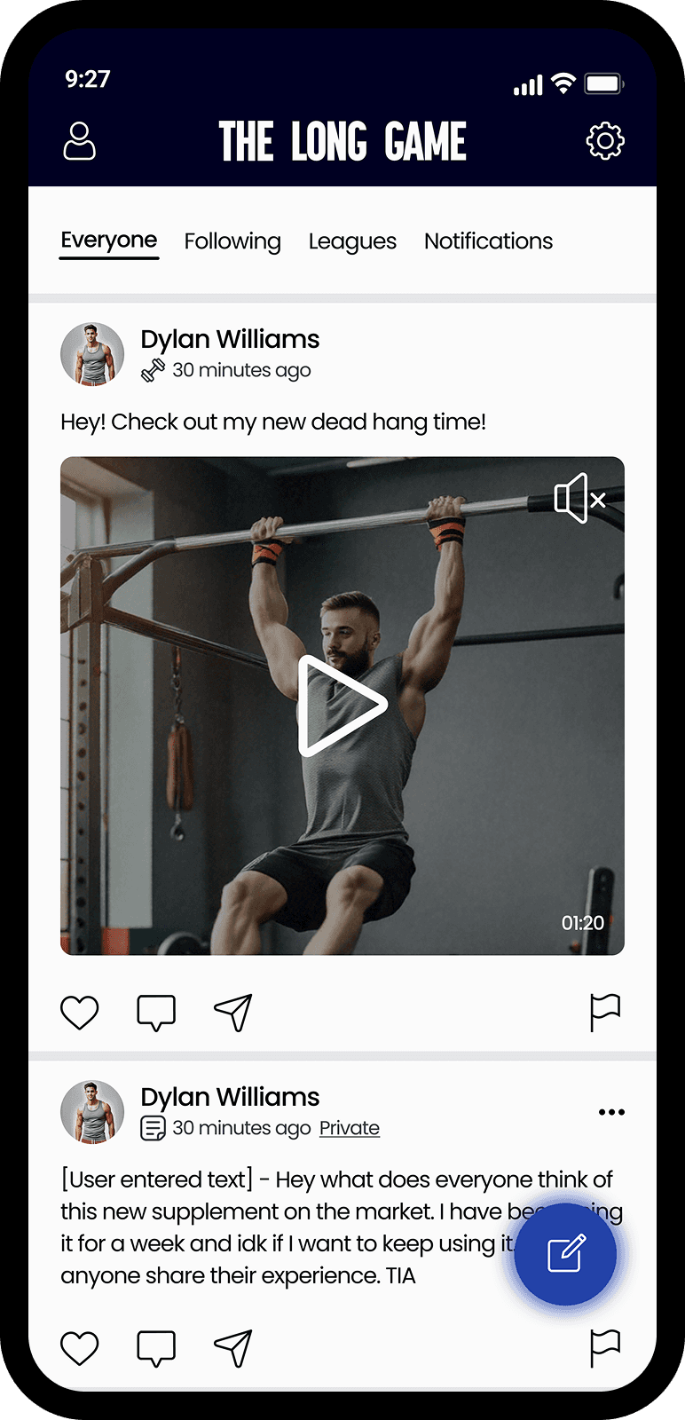Open the Notifications tab
685x1420 pixels.
[488, 241]
